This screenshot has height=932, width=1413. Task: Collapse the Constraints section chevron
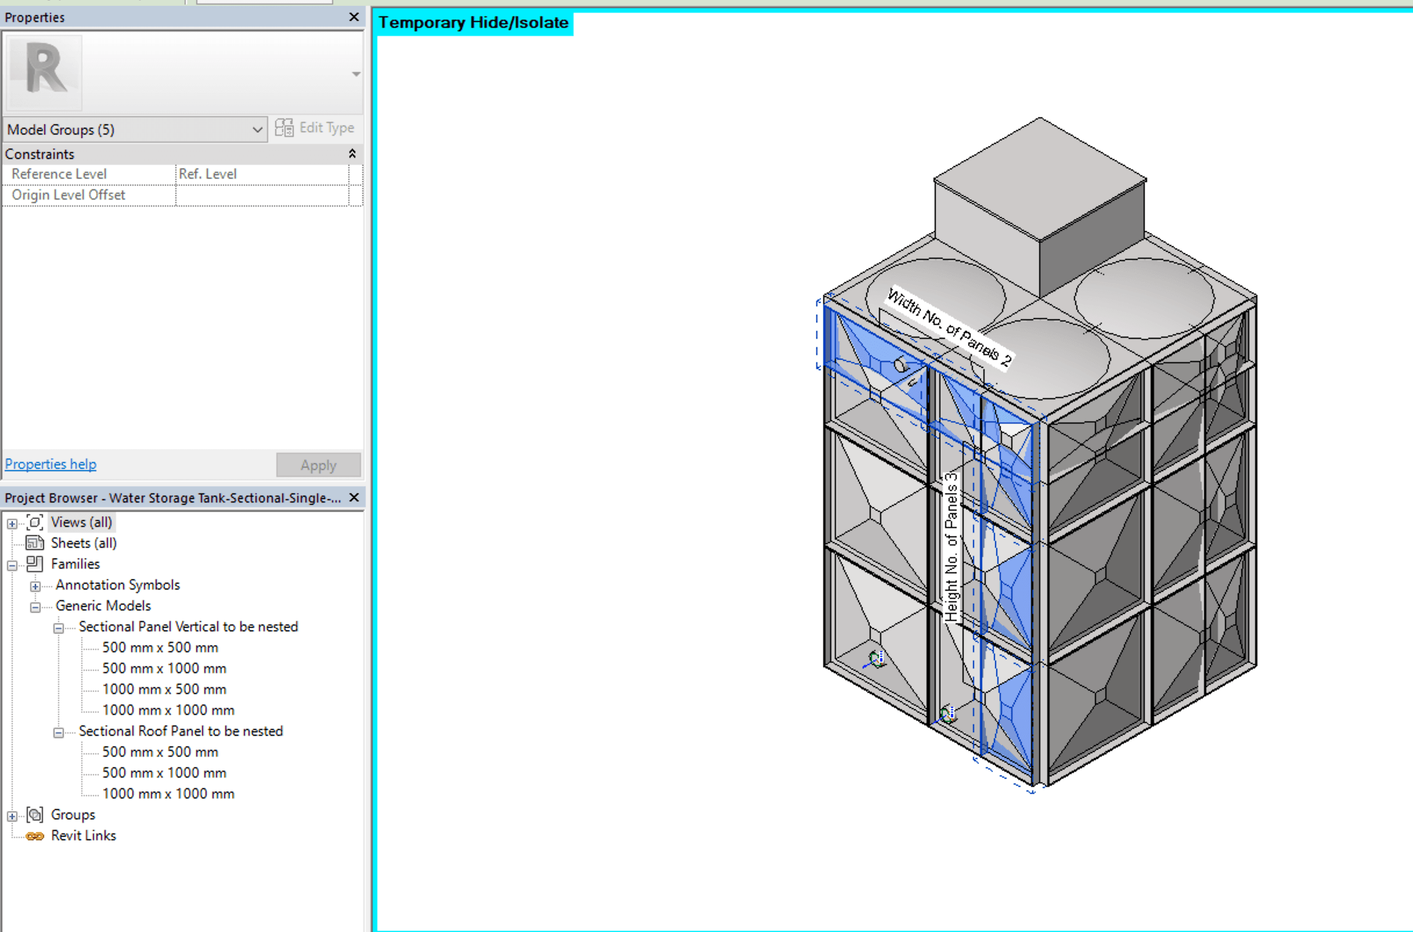pyautogui.click(x=352, y=154)
